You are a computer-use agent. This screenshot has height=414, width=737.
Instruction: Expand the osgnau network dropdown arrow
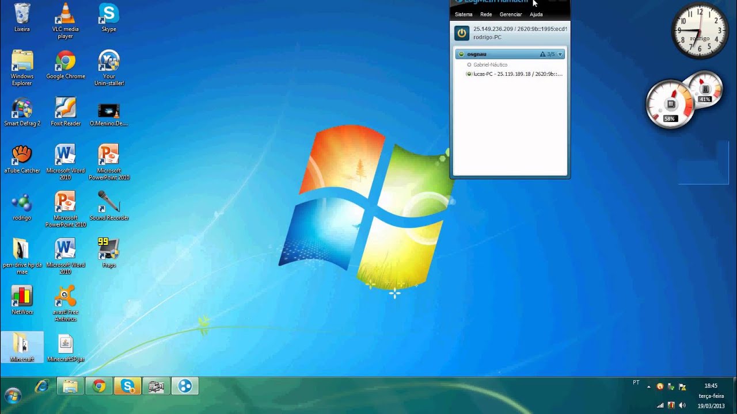point(560,54)
